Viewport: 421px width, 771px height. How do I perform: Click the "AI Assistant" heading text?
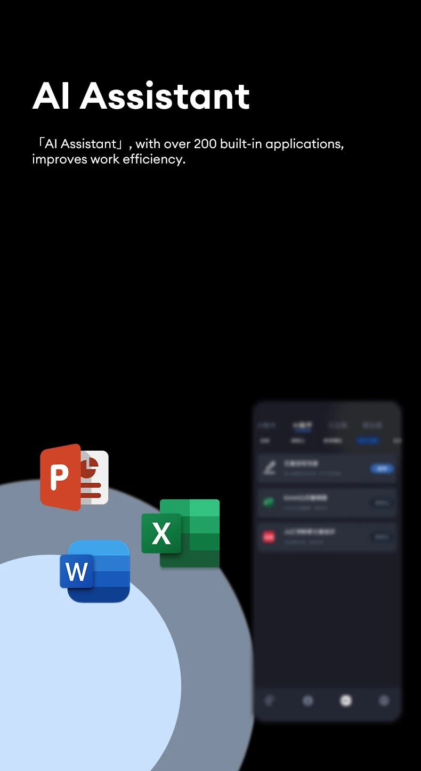[x=141, y=96]
